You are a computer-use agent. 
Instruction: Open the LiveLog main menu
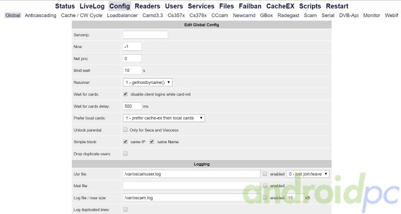[x=92, y=6]
